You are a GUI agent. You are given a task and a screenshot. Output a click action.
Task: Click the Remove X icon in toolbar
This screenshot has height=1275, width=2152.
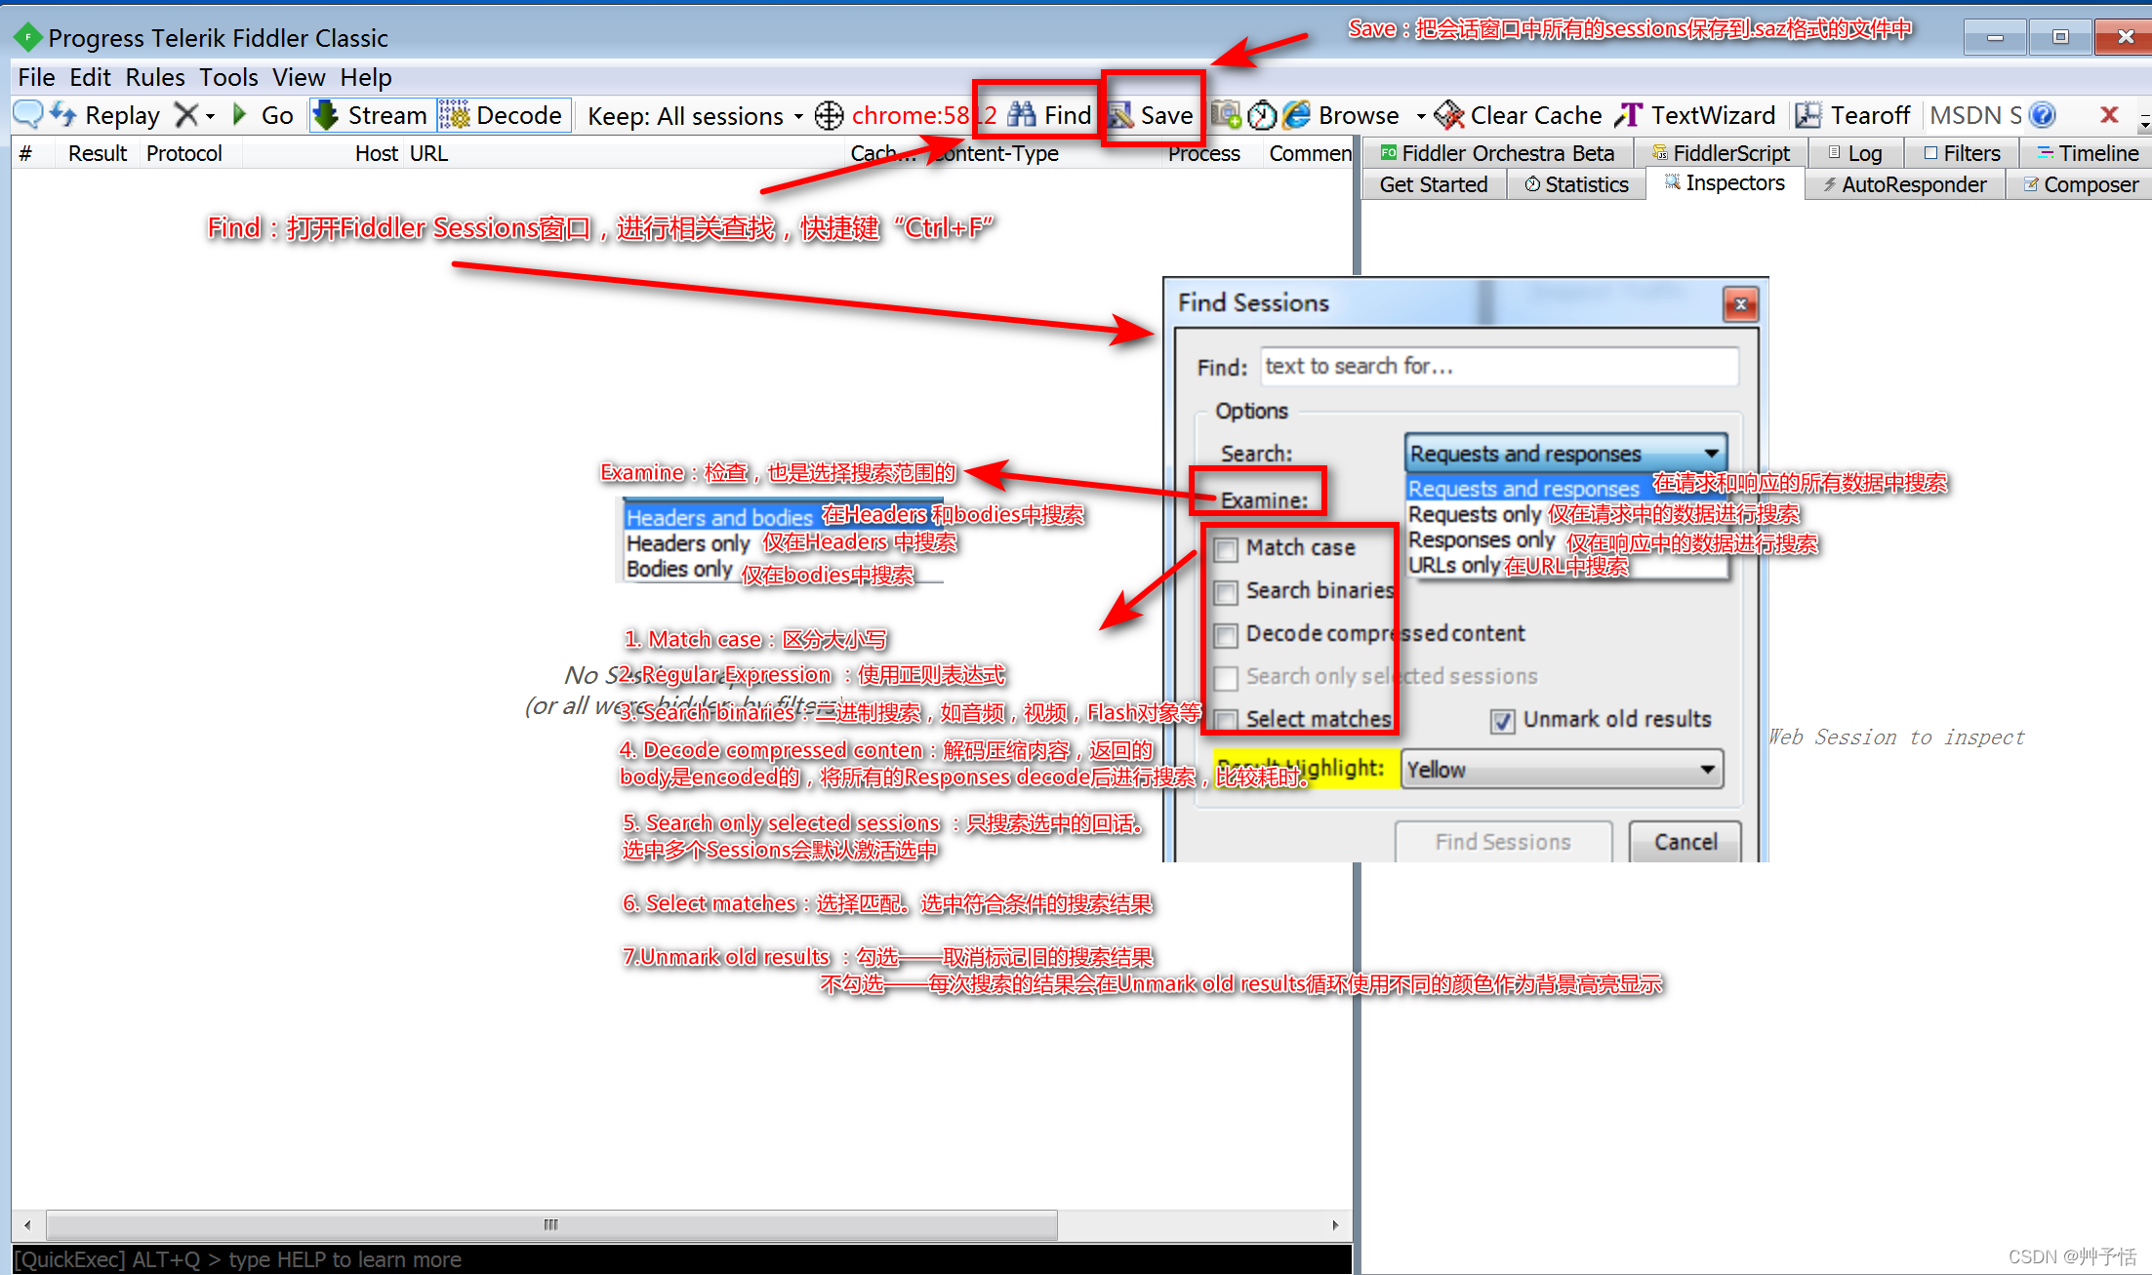pos(185,115)
